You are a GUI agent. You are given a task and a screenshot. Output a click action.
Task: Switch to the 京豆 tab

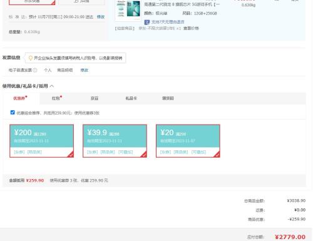(95, 98)
